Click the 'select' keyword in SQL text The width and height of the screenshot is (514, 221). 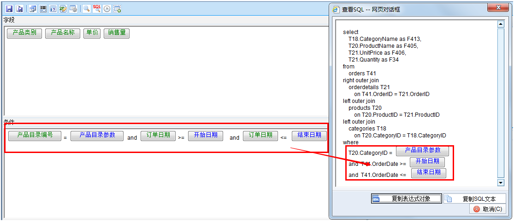(350, 32)
